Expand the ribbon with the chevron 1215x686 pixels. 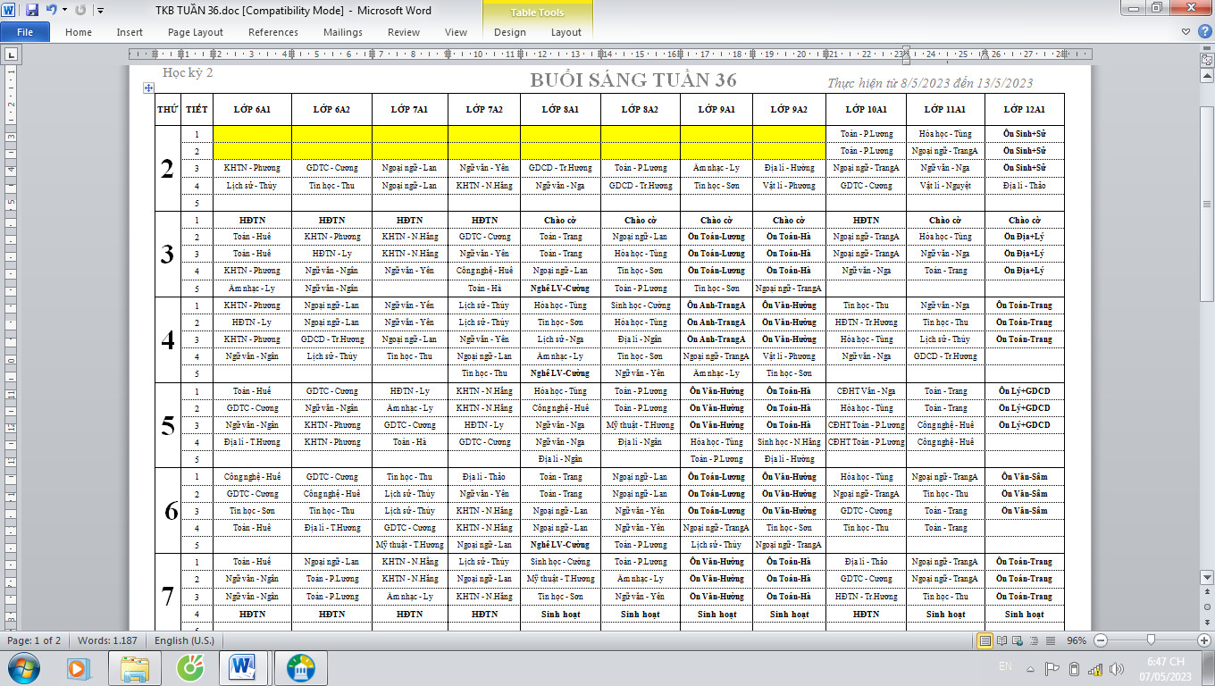tap(1186, 32)
